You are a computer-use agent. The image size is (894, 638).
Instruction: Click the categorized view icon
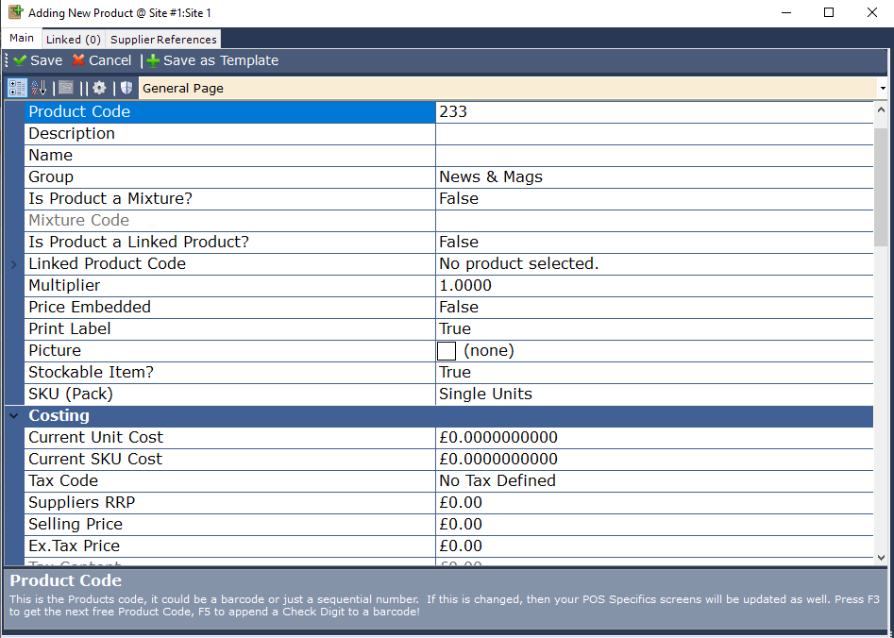17,88
